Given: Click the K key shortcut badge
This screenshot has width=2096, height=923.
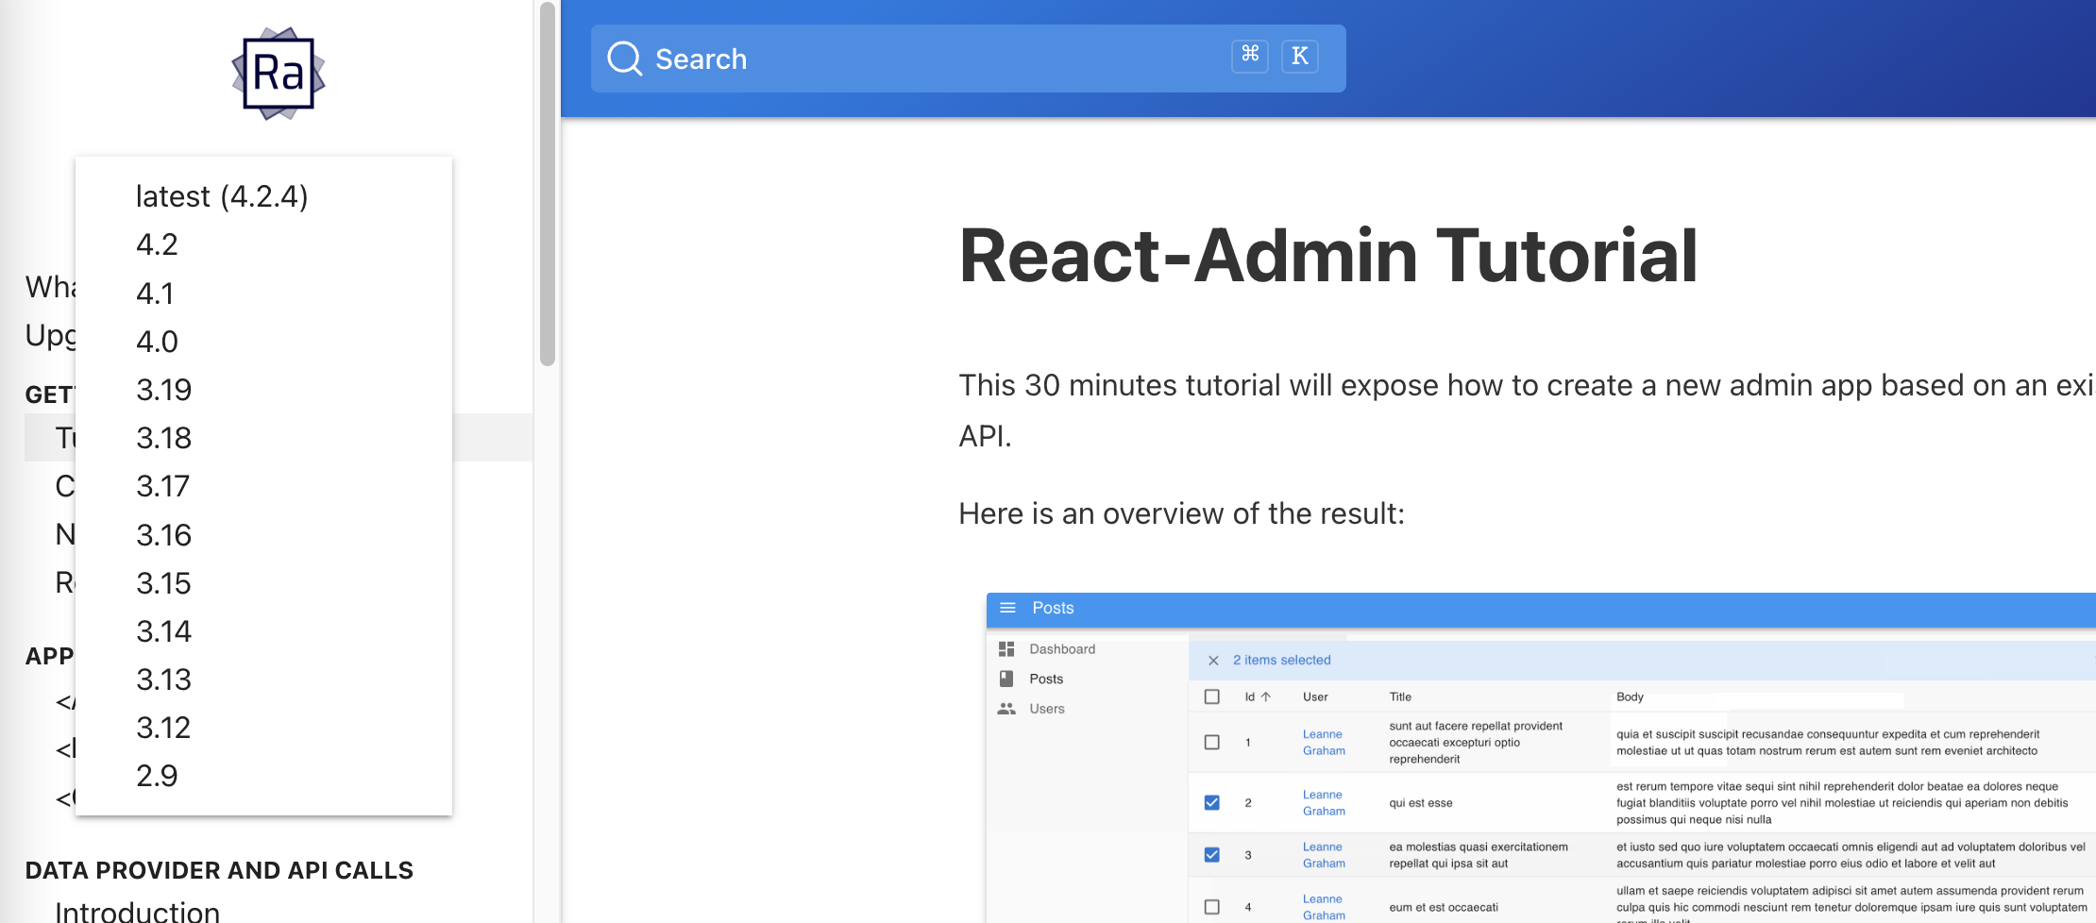Looking at the screenshot, I should click(x=1300, y=56).
